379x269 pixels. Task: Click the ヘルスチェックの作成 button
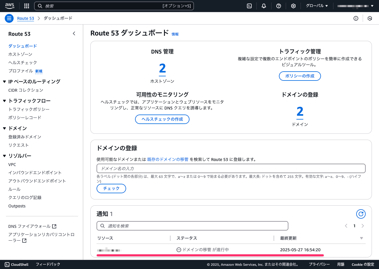coord(162,119)
